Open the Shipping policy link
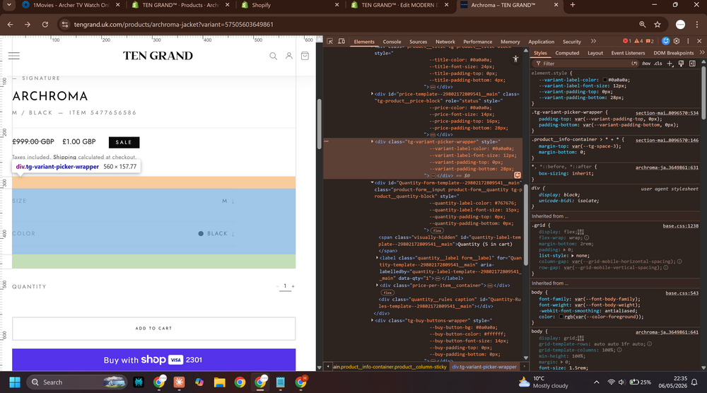The height and width of the screenshot is (393, 707). (64, 158)
